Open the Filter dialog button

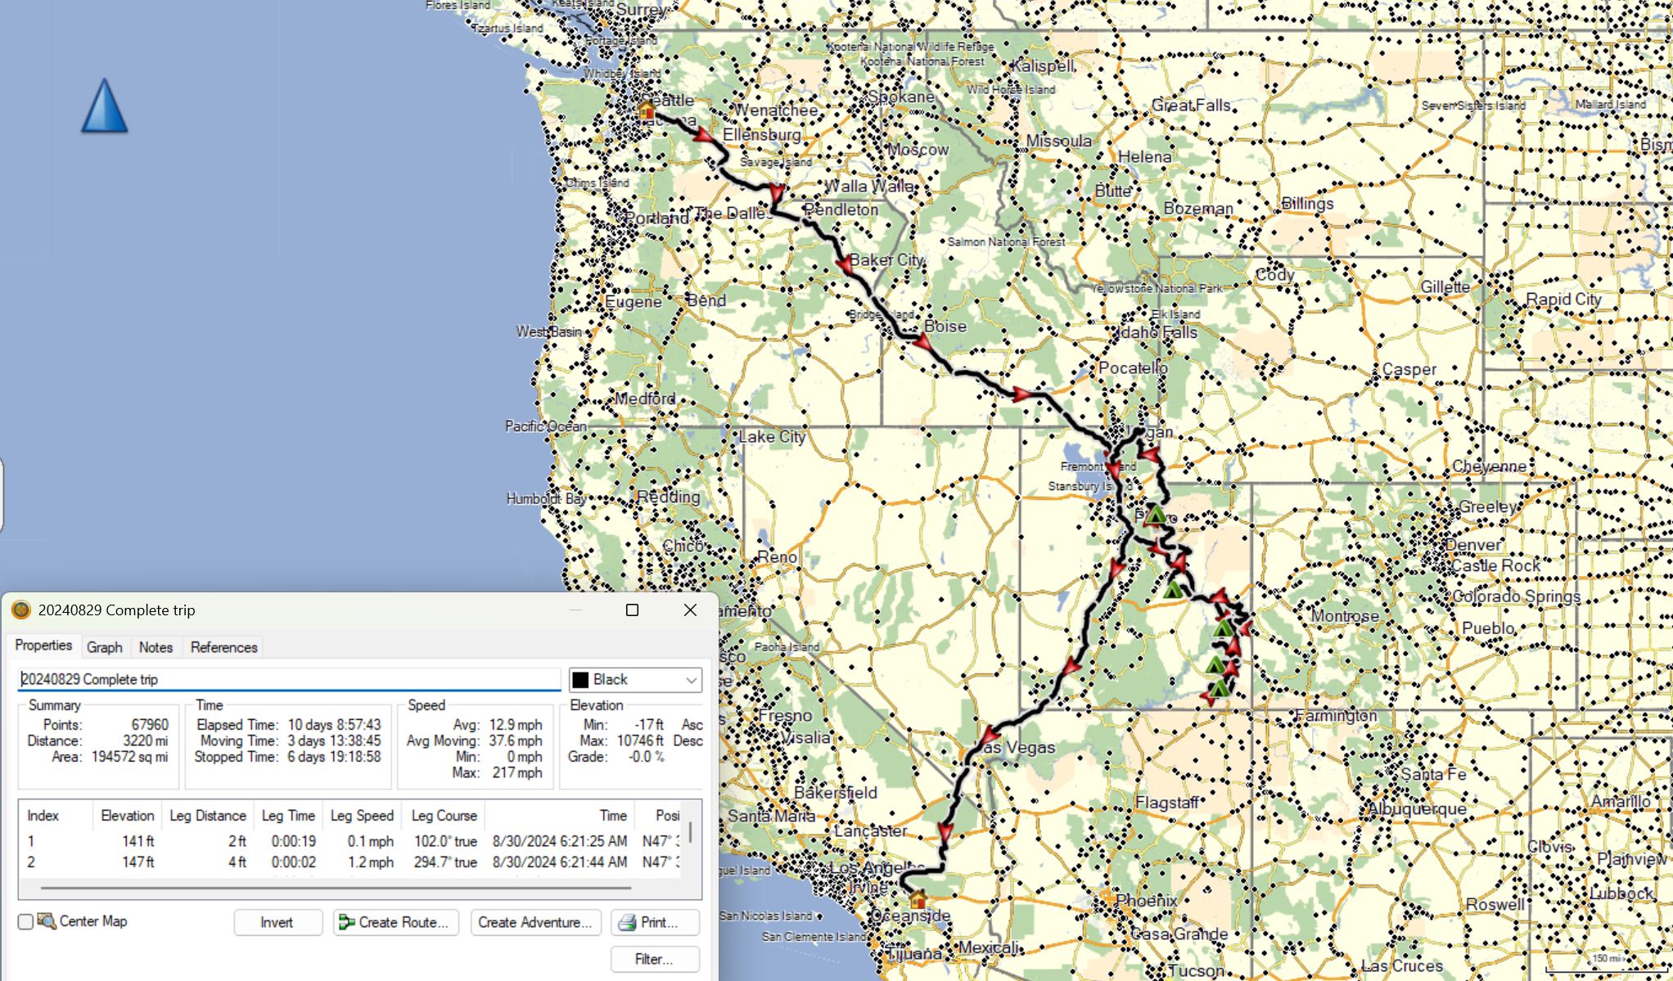click(x=655, y=959)
